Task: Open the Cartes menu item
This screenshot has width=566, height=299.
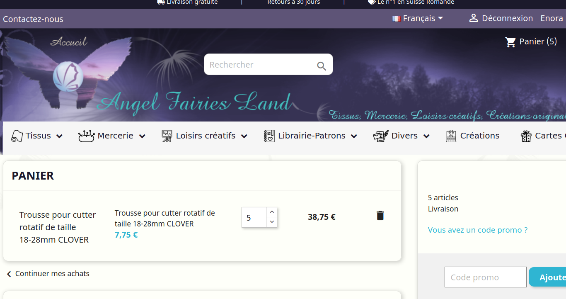Action: [x=543, y=136]
